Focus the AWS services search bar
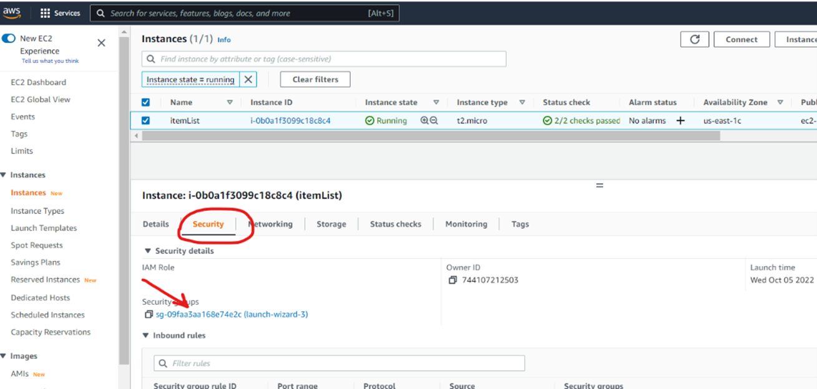 click(x=245, y=13)
